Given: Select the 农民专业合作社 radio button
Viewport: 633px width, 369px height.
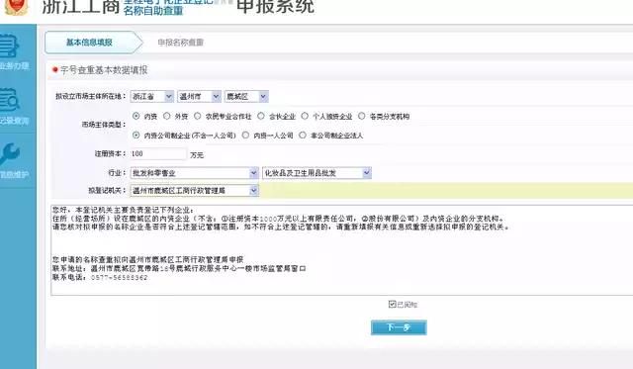Looking at the screenshot, I should (198, 117).
